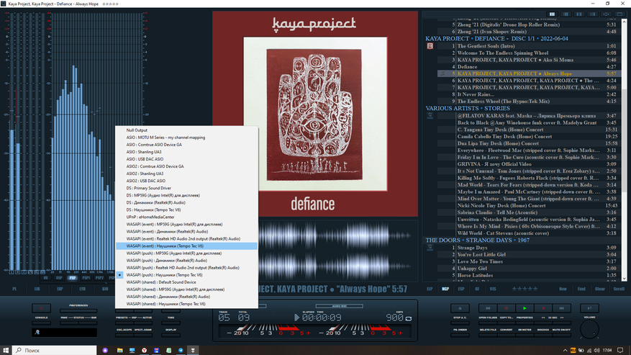Switch to the ELP tab
This screenshot has height=355, width=631.
coord(430,289)
